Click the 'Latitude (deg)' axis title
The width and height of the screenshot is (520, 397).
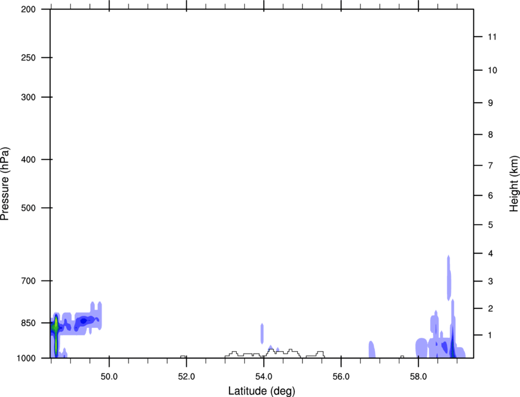[x=262, y=391]
